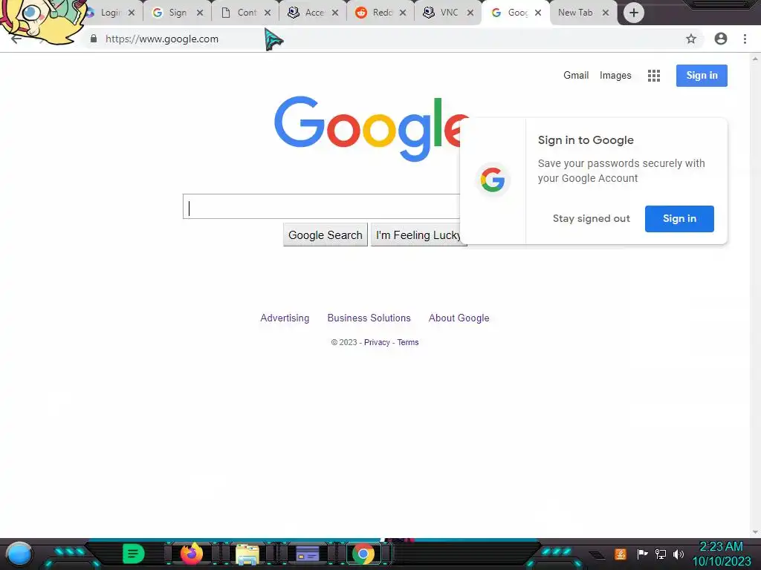Close the active Google tab
This screenshot has height=570, width=761.
click(538, 13)
